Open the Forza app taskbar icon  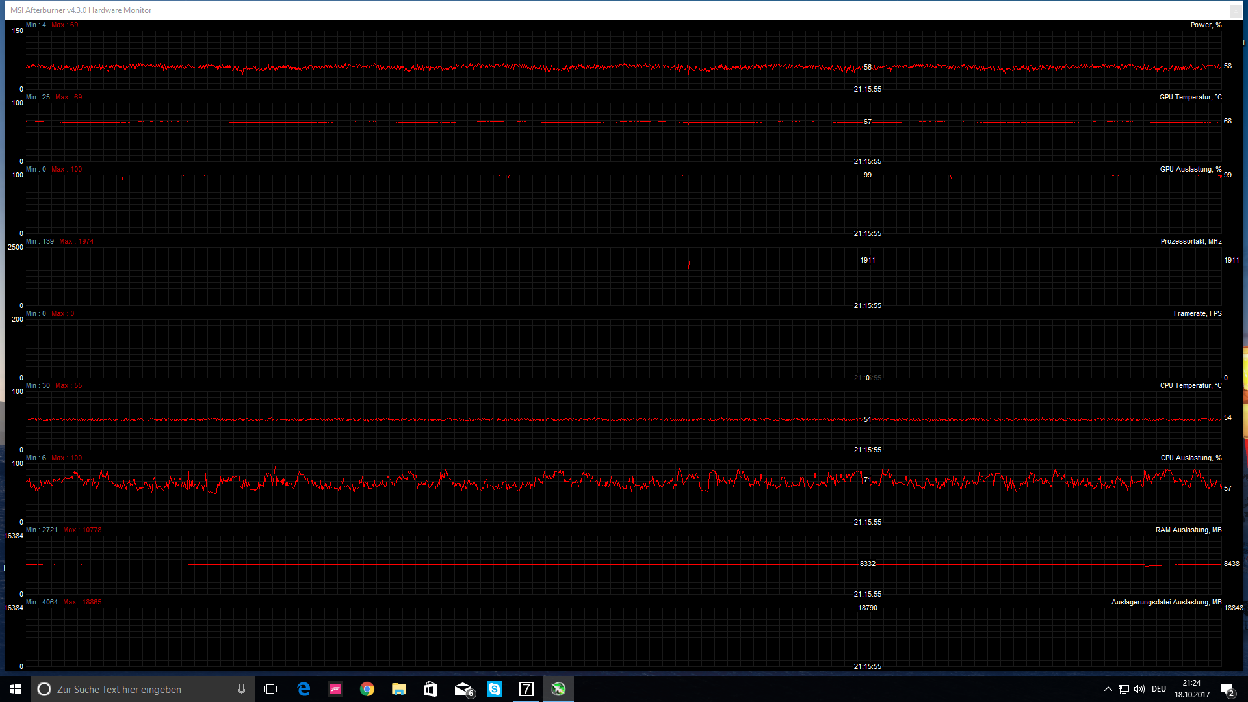pos(335,689)
